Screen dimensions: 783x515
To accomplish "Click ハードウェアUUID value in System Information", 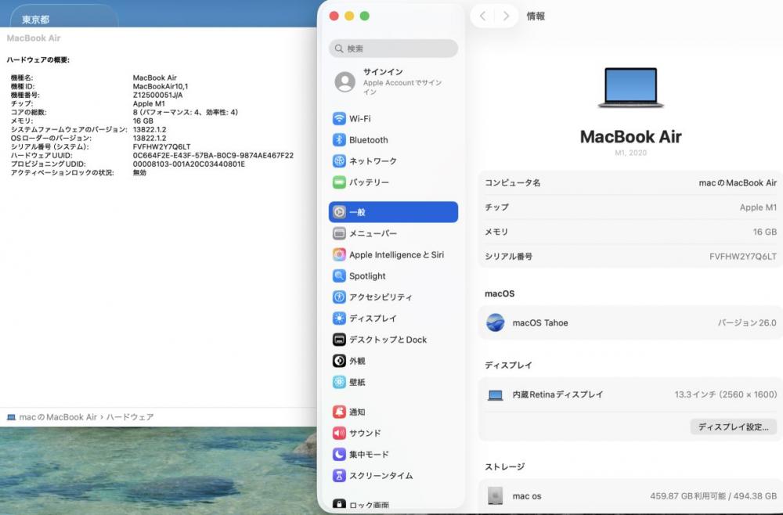I will [213, 155].
